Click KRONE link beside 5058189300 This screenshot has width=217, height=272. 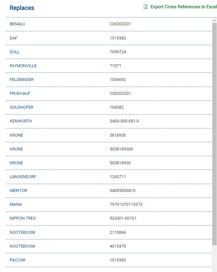[x=16, y=149]
